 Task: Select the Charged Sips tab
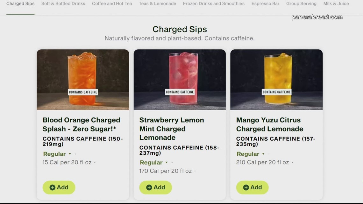[20, 4]
